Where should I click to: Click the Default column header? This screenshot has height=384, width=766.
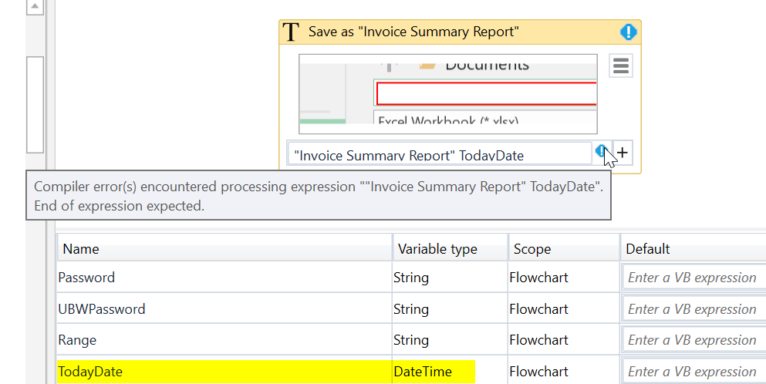click(693, 249)
